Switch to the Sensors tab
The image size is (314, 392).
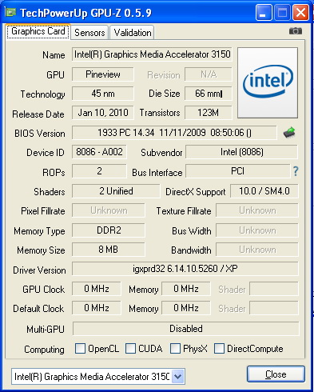click(x=89, y=33)
